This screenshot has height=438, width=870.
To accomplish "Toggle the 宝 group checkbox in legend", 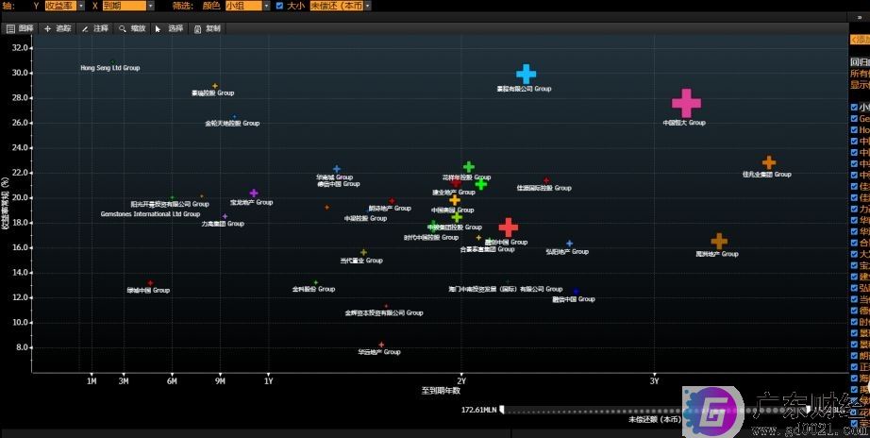I will (x=854, y=265).
